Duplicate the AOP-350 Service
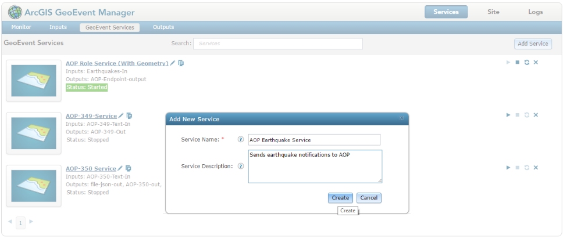The image size is (563, 246). pyautogui.click(x=129, y=168)
